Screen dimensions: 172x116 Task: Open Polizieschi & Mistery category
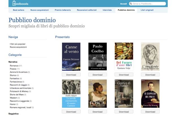tap(19, 91)
